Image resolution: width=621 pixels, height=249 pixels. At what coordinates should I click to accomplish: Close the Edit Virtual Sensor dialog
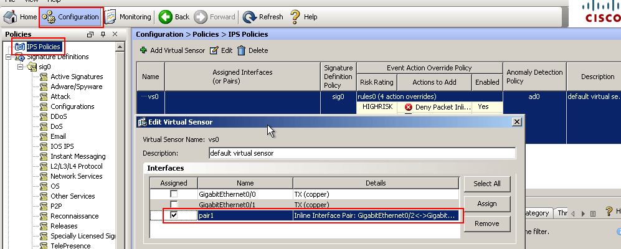click(516, 122)
